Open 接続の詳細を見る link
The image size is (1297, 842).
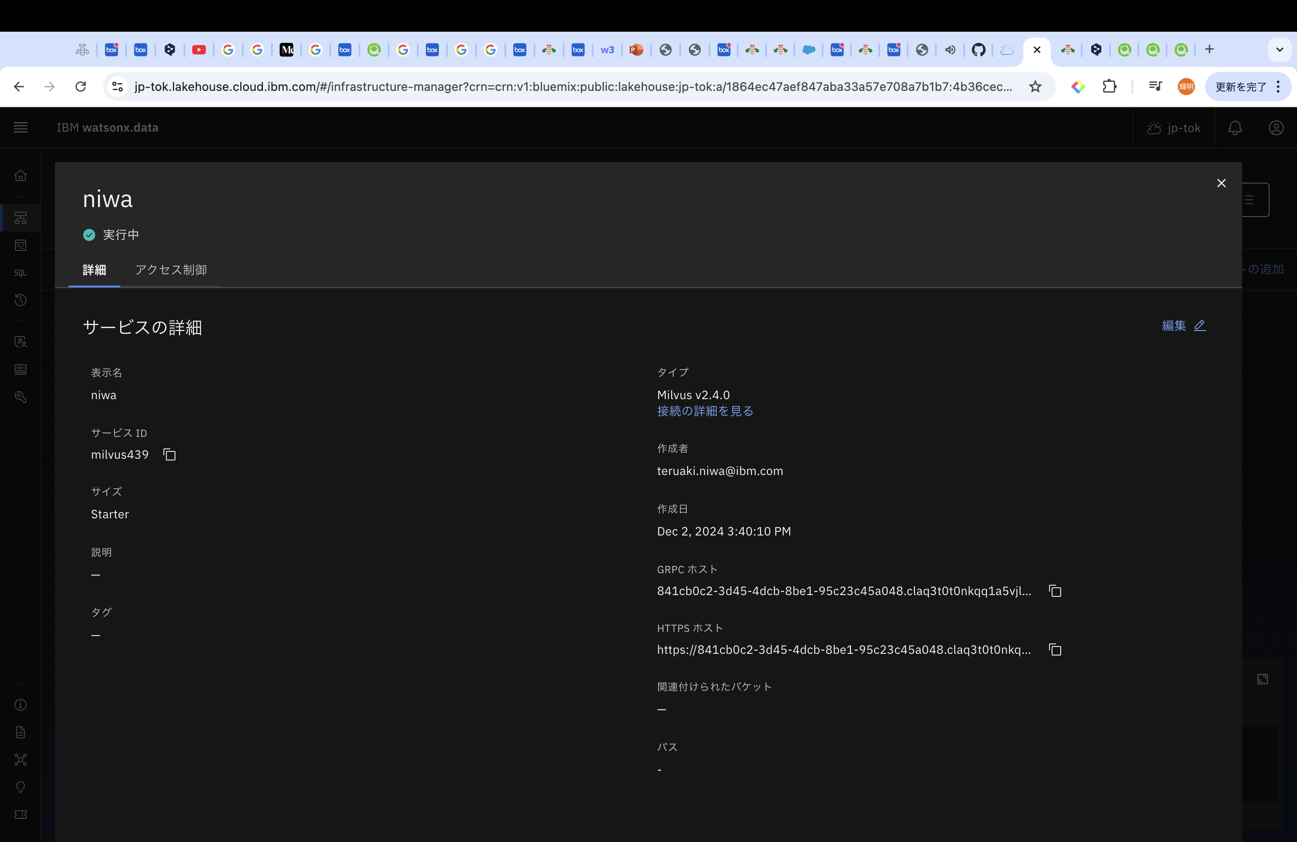click(x=705, y=411)
